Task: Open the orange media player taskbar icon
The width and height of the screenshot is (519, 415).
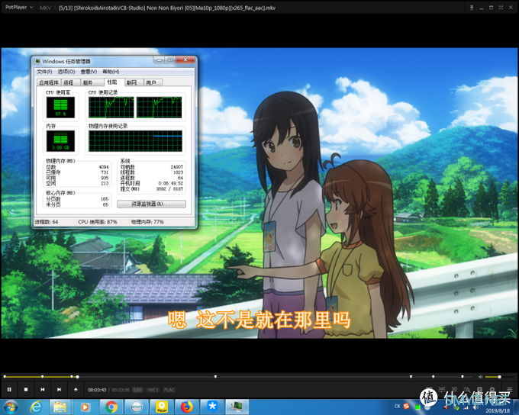Action: (x=85, y=407)
